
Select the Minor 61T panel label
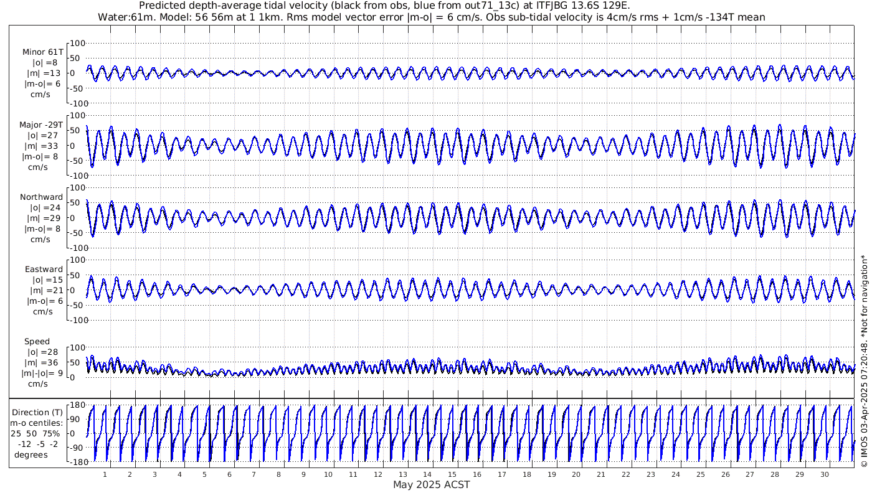[x=42, y=52]
